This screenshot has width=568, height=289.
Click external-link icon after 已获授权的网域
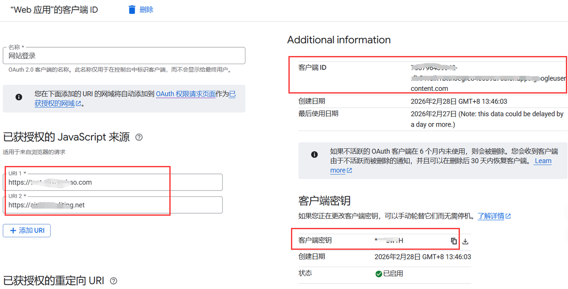tap(79, 104)
